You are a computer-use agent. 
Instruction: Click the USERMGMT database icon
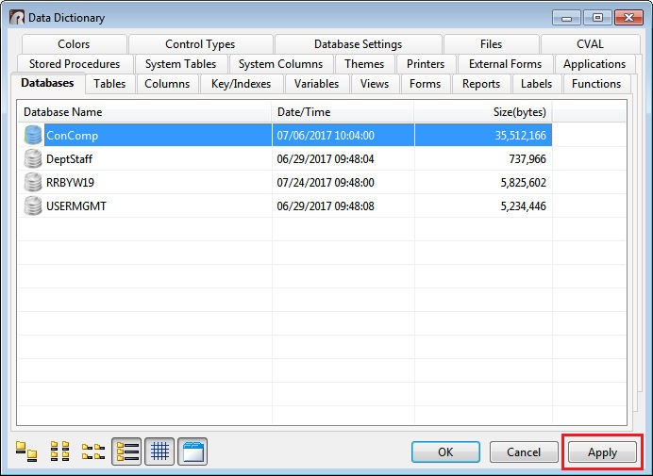pyautogui.click(x=33, y=206)
